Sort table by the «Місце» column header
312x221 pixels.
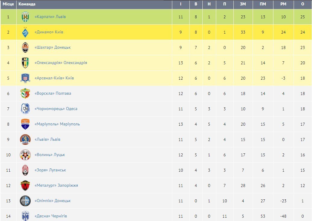(8, 4)
